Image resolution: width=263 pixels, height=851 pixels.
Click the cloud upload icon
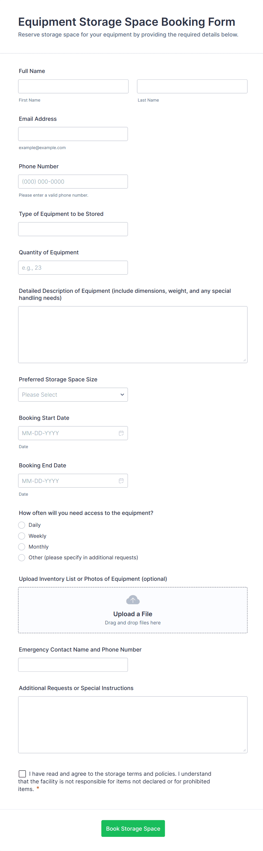(133, 600)
